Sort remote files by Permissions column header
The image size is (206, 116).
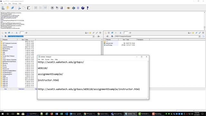tap(143, 40)
